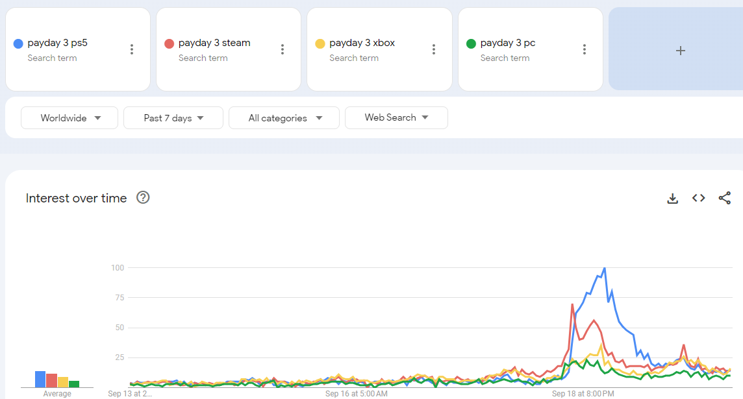The image size is (743, 399).
Task: Click the yellow dot for payday 3 xbox
Action: (x=320, y=43)
